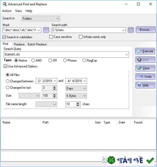
Task: Select the RegExp type radio button
Action: [84, 61]
